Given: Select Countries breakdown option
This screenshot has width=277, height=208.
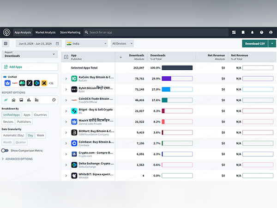Looking at the screenshot, I should tap(41, 115).
